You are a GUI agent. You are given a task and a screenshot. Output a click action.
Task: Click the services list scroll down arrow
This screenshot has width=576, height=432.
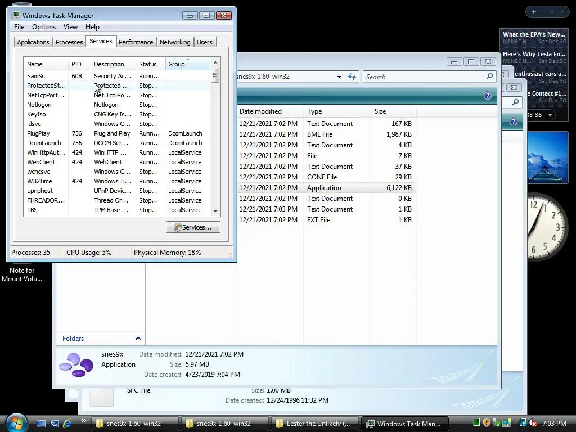click(215, 211)
